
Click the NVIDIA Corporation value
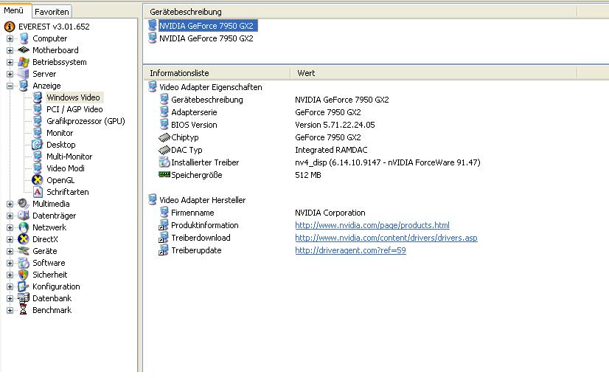(x=330, y=213)
